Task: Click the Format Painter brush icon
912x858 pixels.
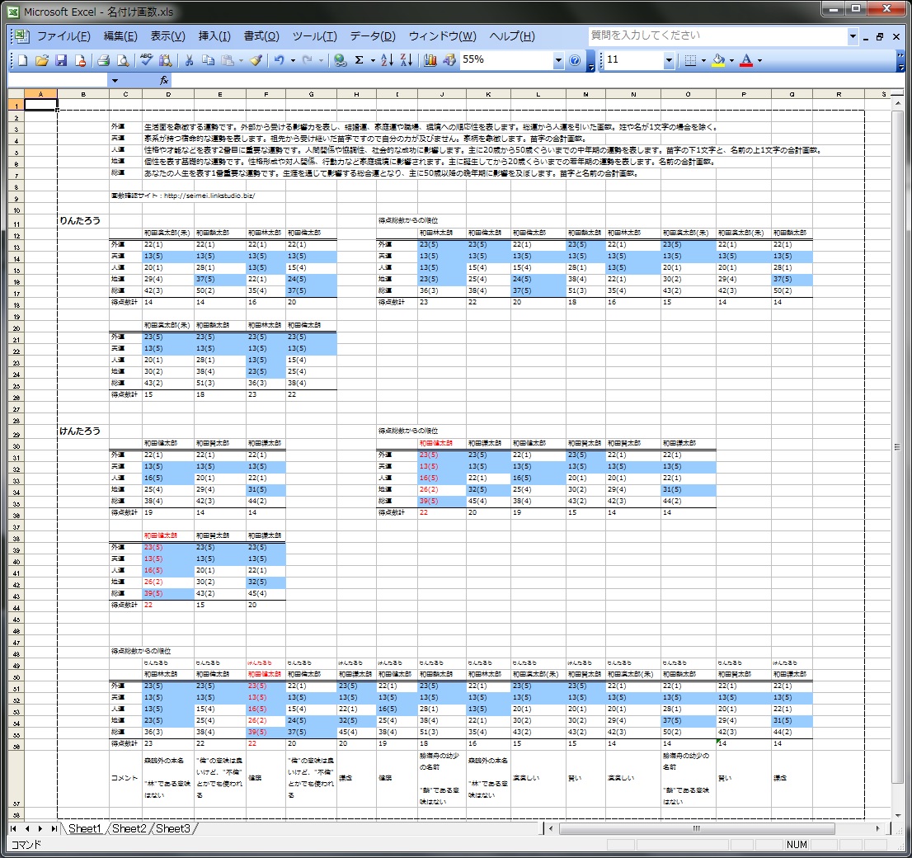Action: (x=256, y=60)
